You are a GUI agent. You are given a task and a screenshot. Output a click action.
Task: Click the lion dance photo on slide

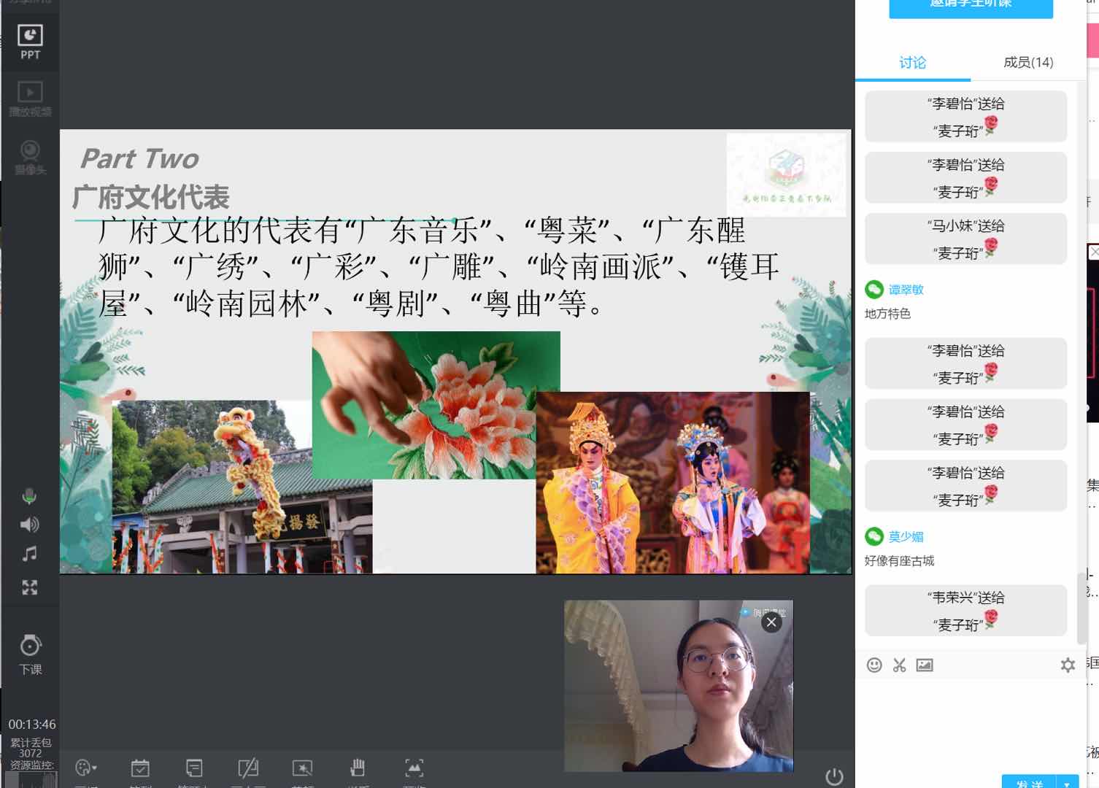click(x=242, y=485)
